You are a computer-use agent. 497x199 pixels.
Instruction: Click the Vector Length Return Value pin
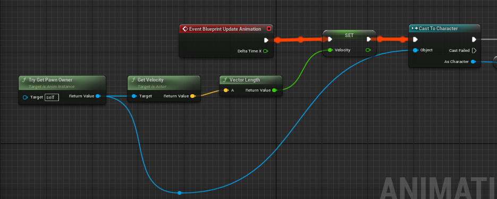pyautogui.click(x=274, y=90)
